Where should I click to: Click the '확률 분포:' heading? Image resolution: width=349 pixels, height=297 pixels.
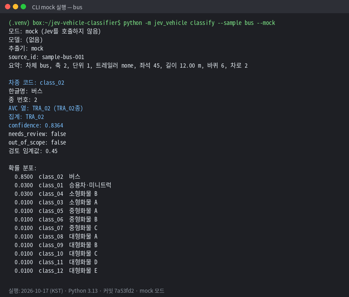click(x=22, y=168)
